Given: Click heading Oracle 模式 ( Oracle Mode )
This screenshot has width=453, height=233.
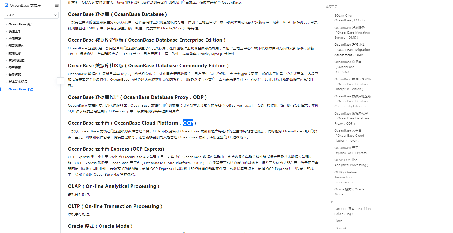Looking at the screenshot, I should 100,226.
